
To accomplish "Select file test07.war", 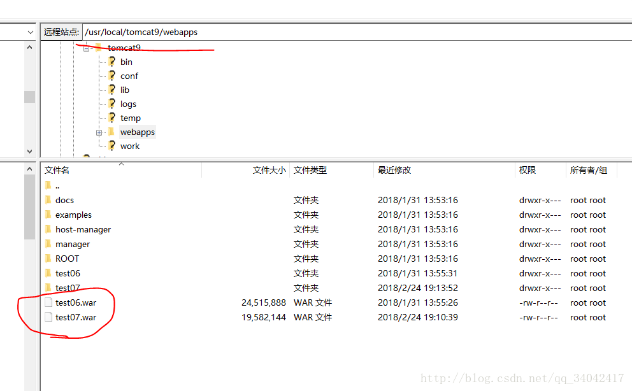I will (76, 317).
